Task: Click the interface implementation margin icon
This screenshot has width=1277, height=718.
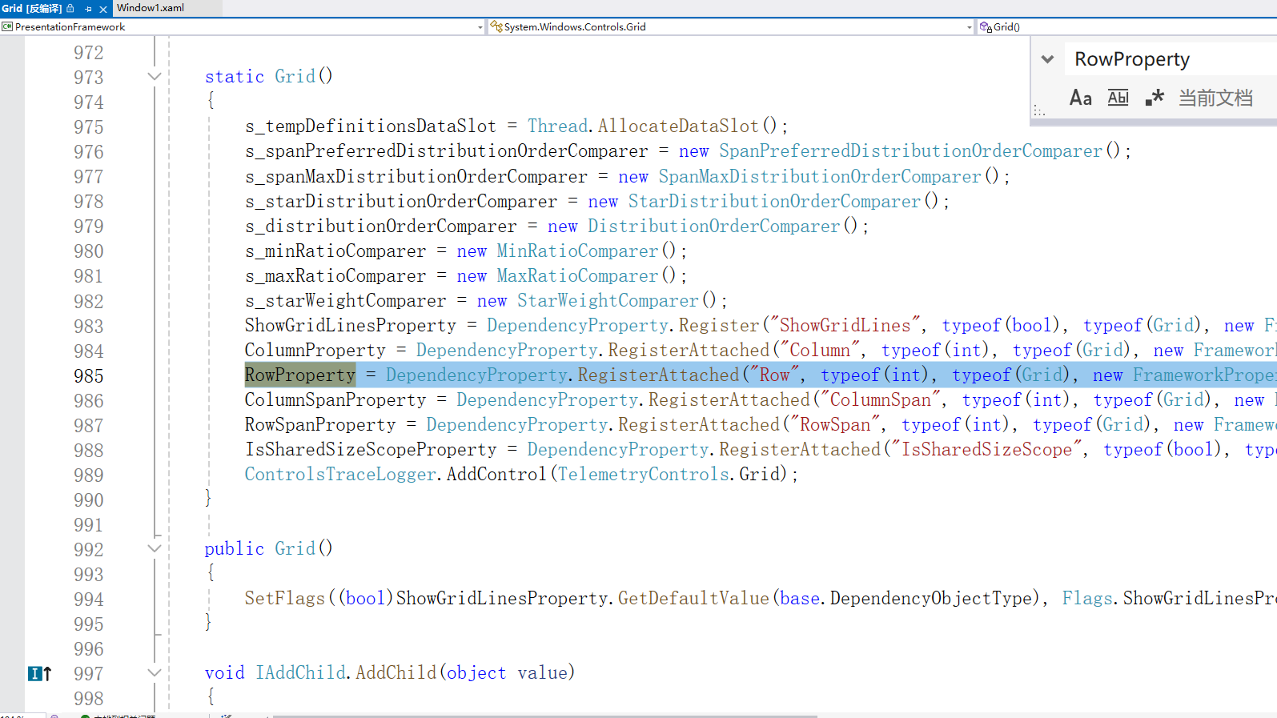Action: click(39, 674)
